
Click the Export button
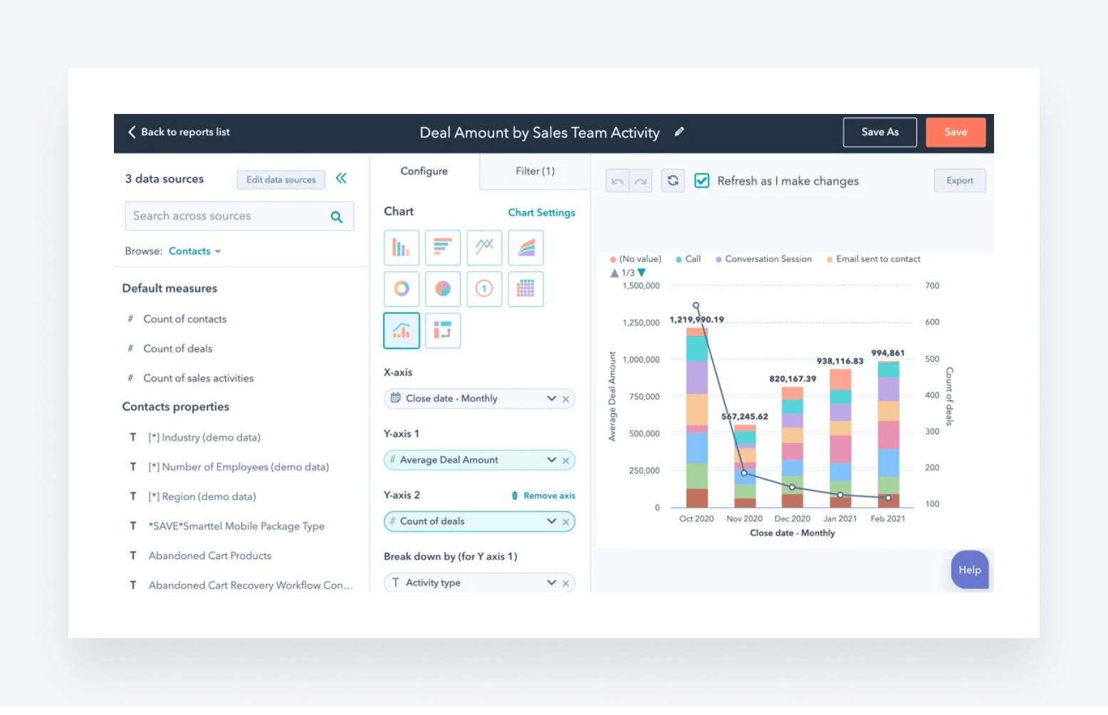click(x=960, y=181)
